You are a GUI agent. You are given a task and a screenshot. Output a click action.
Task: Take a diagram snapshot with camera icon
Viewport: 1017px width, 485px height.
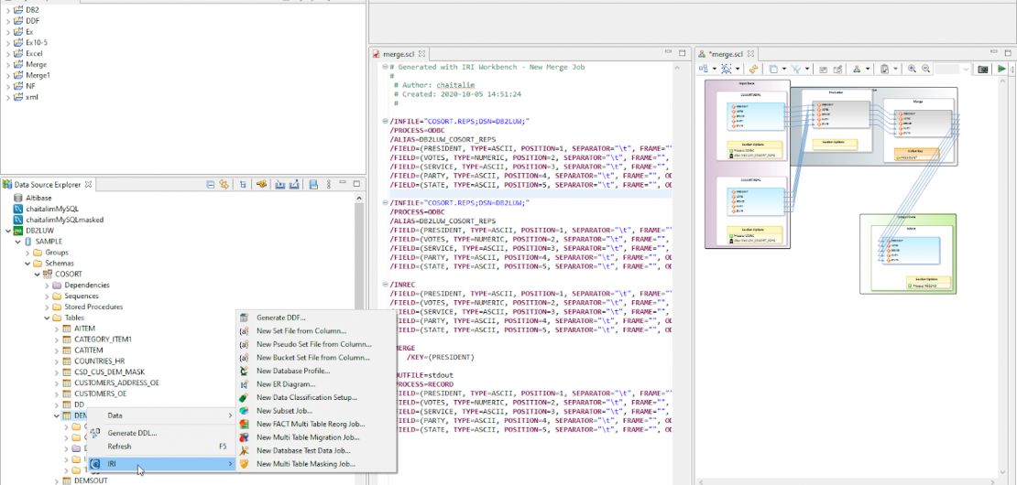tap(982, 69)
